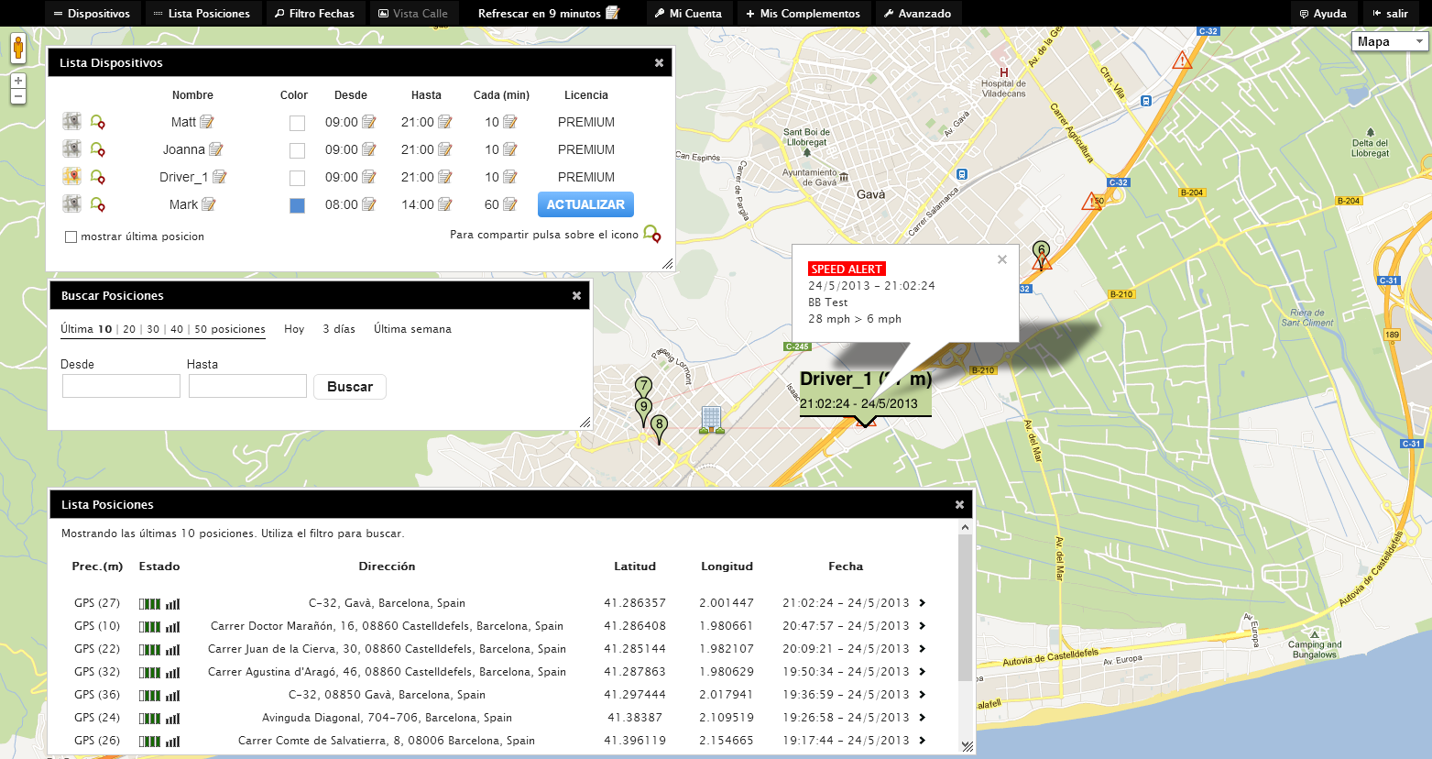
Task: Edit the name Mark
Action: [208, 204]
